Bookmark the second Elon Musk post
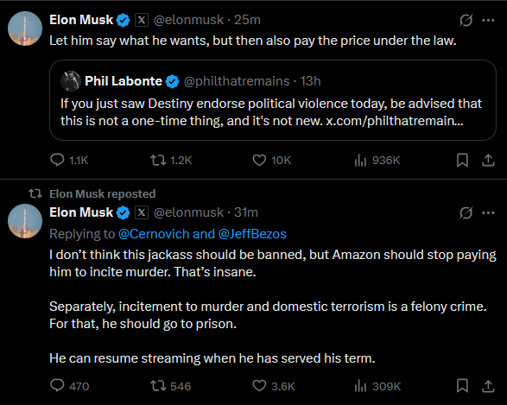The width and height of the screenshot is (507, 405). tap(462, 386)
